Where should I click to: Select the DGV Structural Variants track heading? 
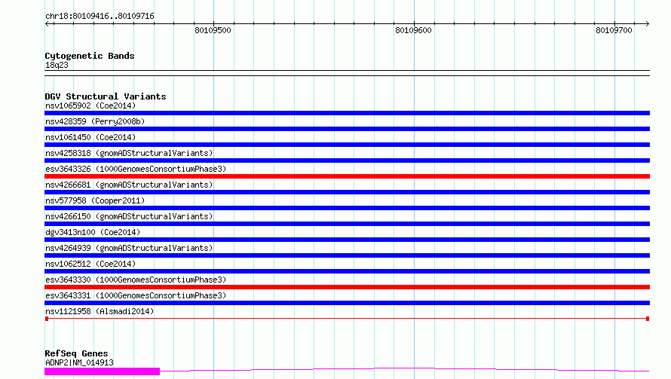[106, 96]
